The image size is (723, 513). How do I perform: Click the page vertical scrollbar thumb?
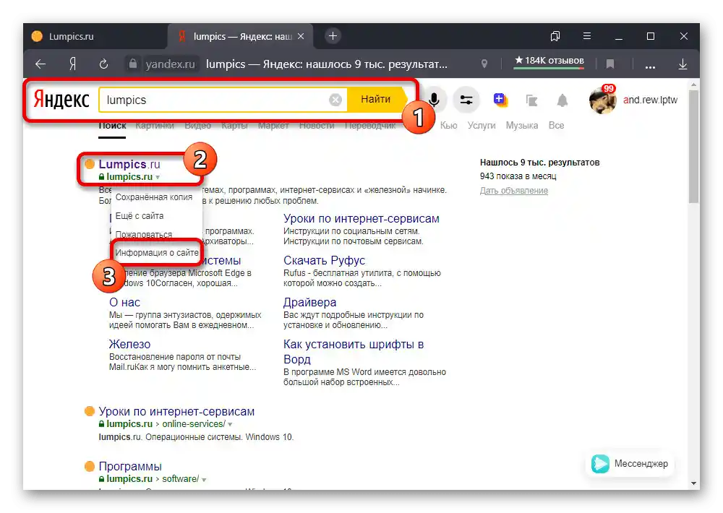tap(694, 146)
